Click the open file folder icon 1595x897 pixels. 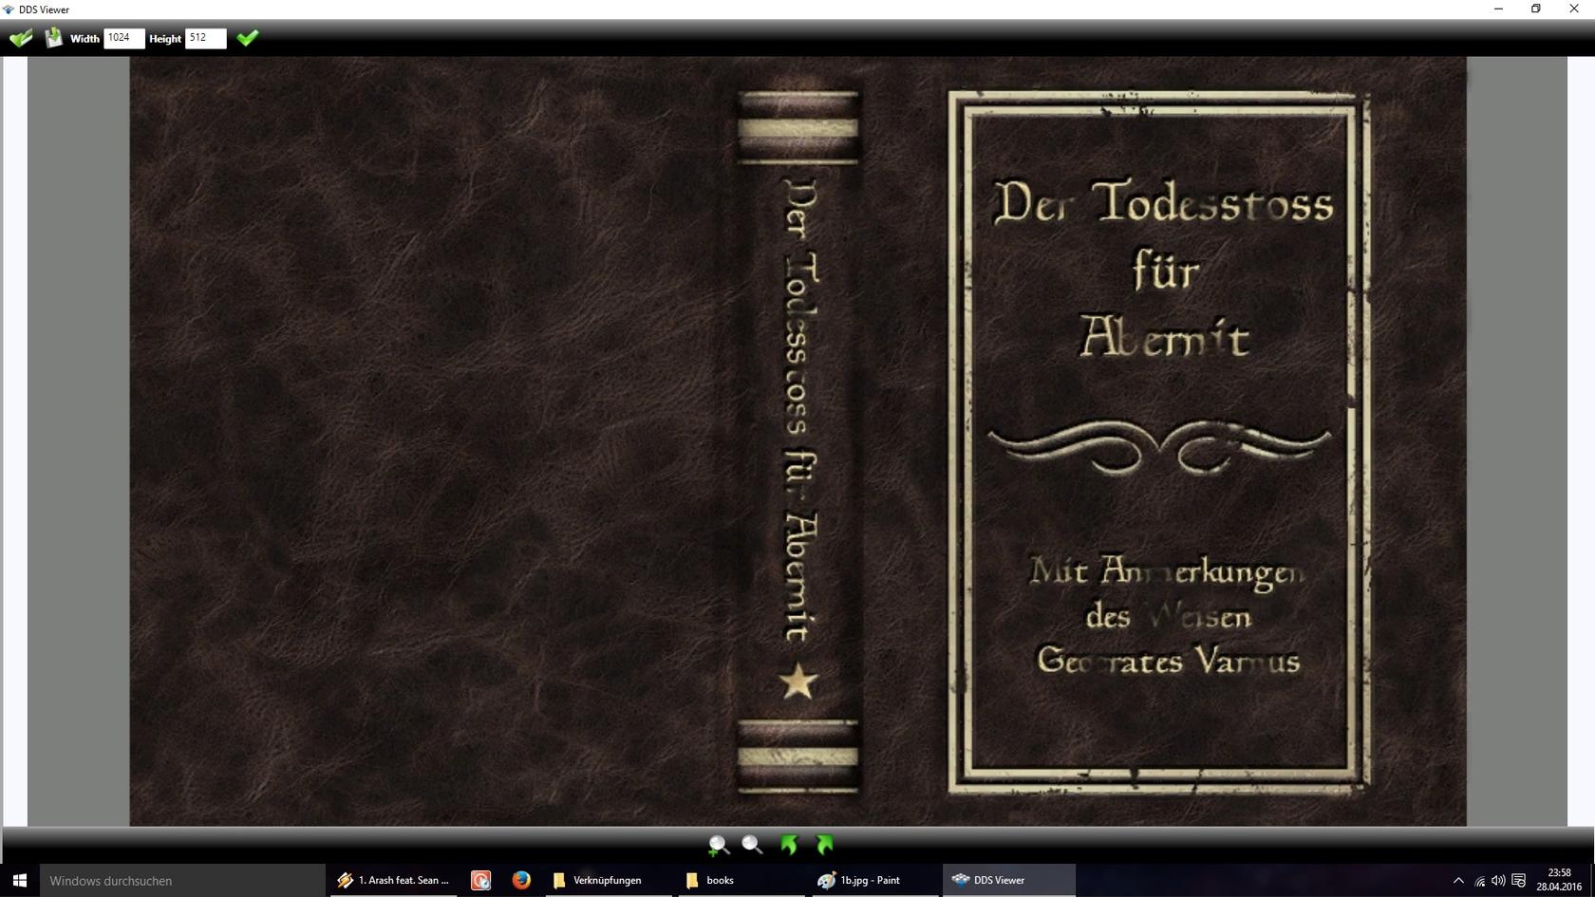pyautogui.click(x=20, y=38)
